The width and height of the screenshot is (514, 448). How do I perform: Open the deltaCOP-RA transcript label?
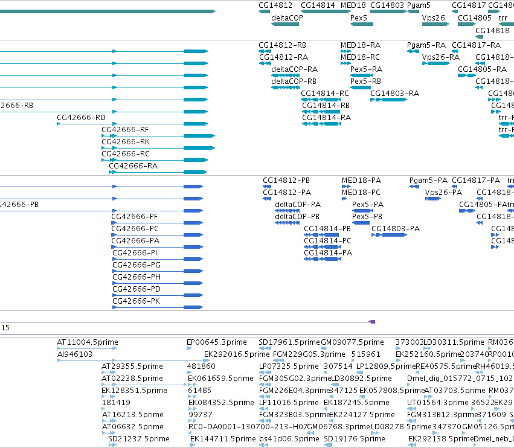pyautogui.click(x=294, y=69)
